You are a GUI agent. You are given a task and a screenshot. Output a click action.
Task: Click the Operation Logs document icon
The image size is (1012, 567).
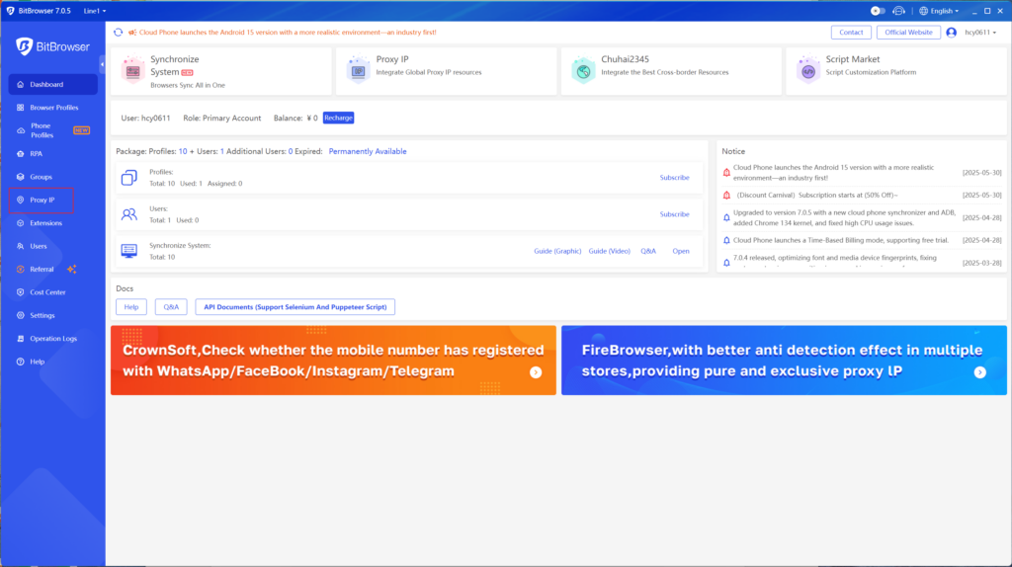coord(20,339)
